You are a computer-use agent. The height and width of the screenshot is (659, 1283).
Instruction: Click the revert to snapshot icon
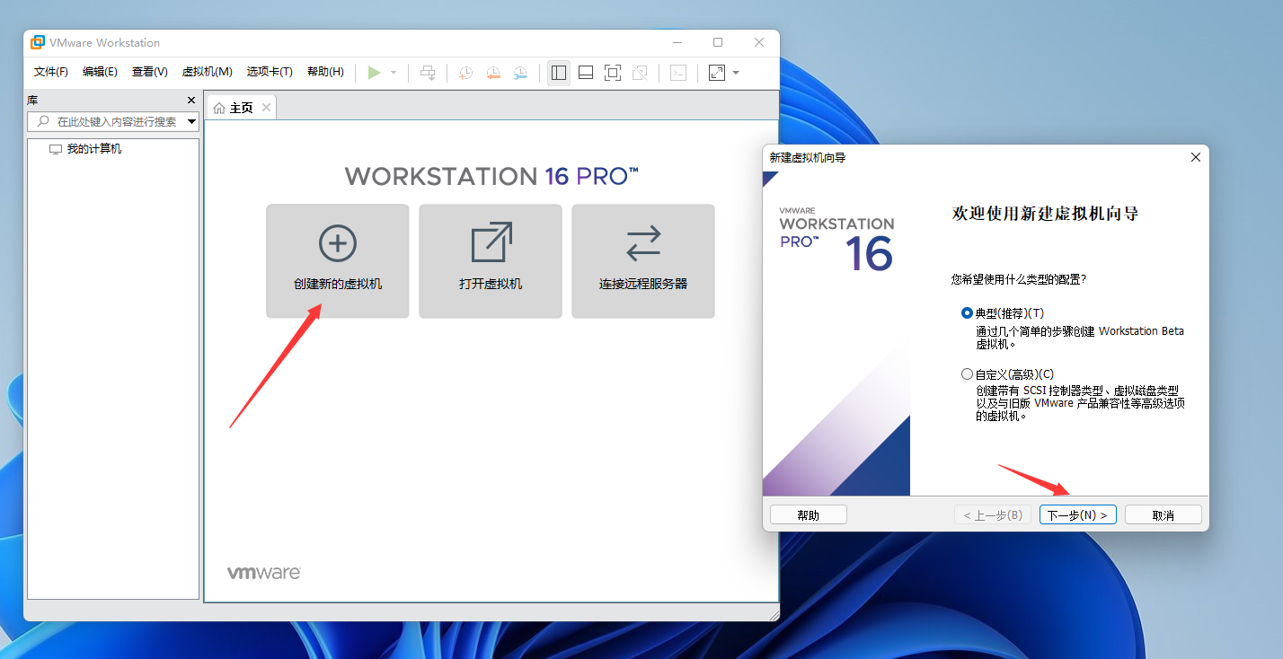click(x=493, y=73)
